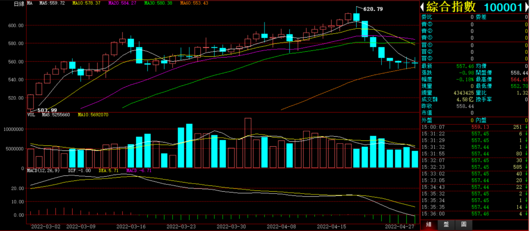Click the DIF:-1.00 value
530x231 pixels.
[x=79, y=171]
